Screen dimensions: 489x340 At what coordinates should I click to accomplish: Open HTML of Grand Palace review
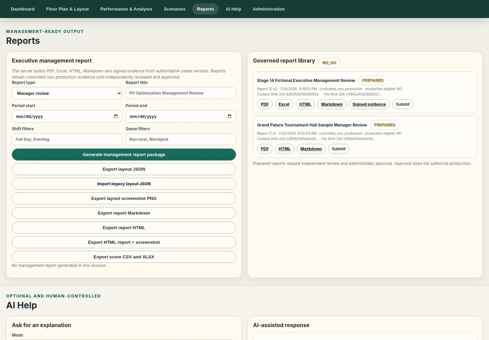(x=285, y=149)
